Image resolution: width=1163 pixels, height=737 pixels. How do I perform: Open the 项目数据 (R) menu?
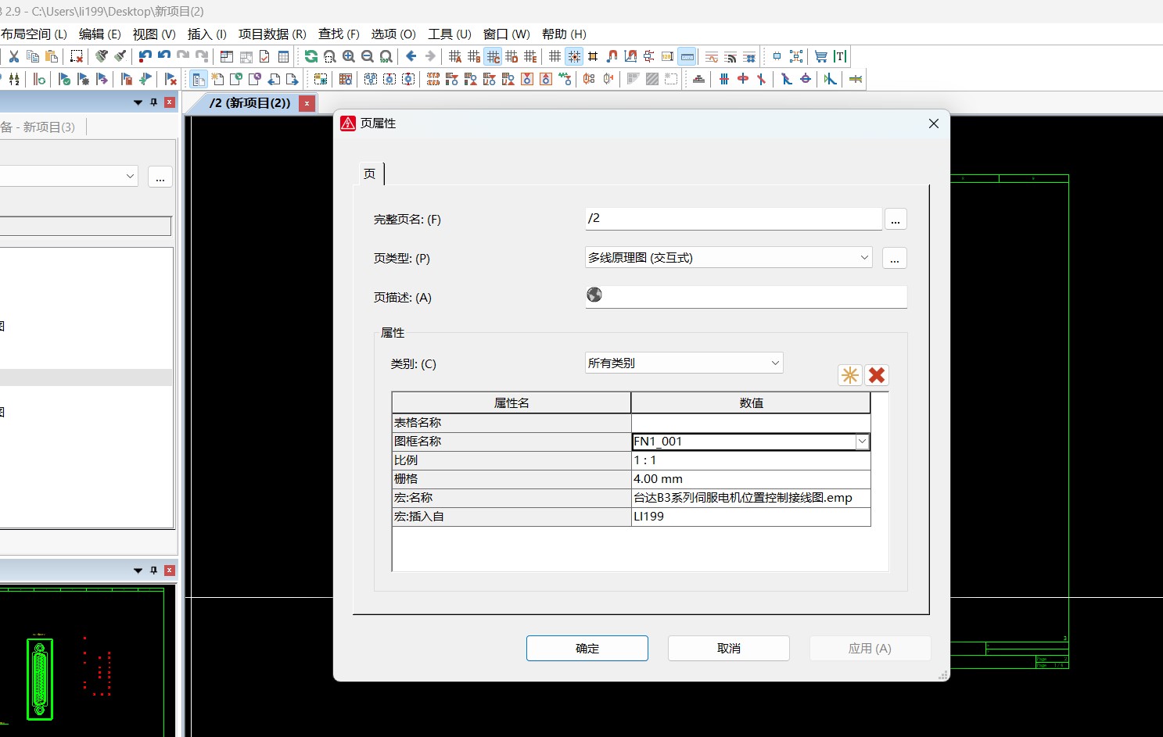(x=272, y=34)
